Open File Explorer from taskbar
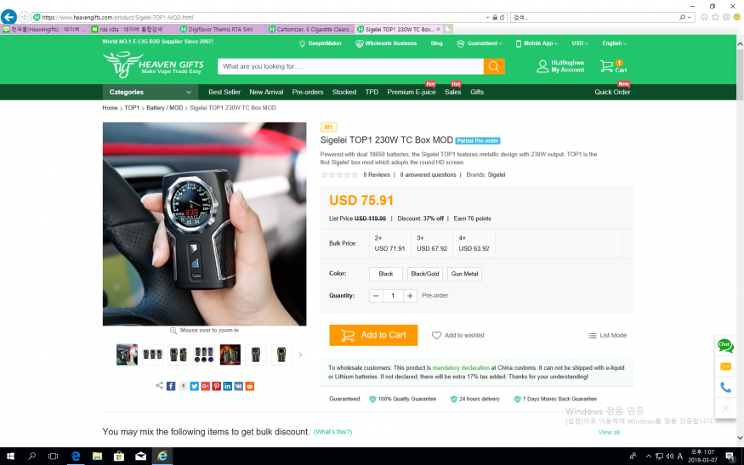Viewport: 744px width, 465px height. pyautogui.click(x=97, y=456)
